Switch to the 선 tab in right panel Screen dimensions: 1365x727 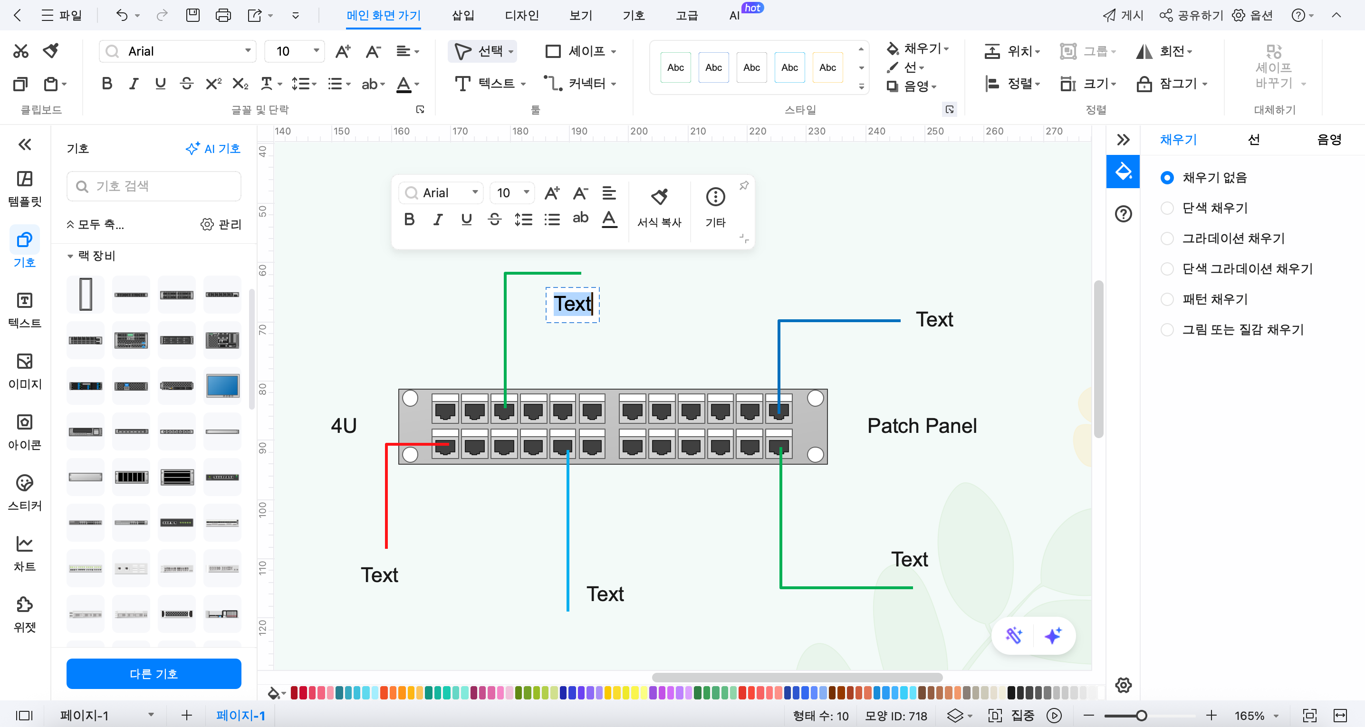1254,140
